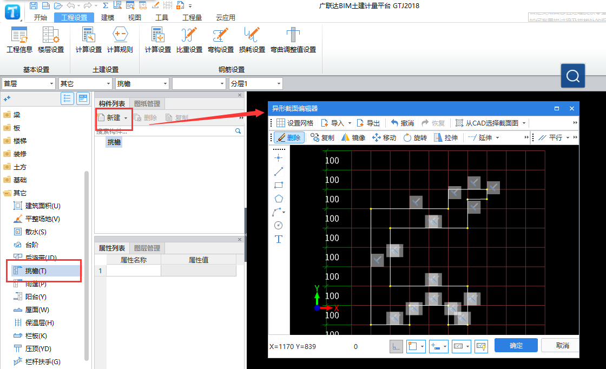Select the rectangle drawing tool in section editor
The height and width of the screenshot is (369, 606).
coord(278,185)
